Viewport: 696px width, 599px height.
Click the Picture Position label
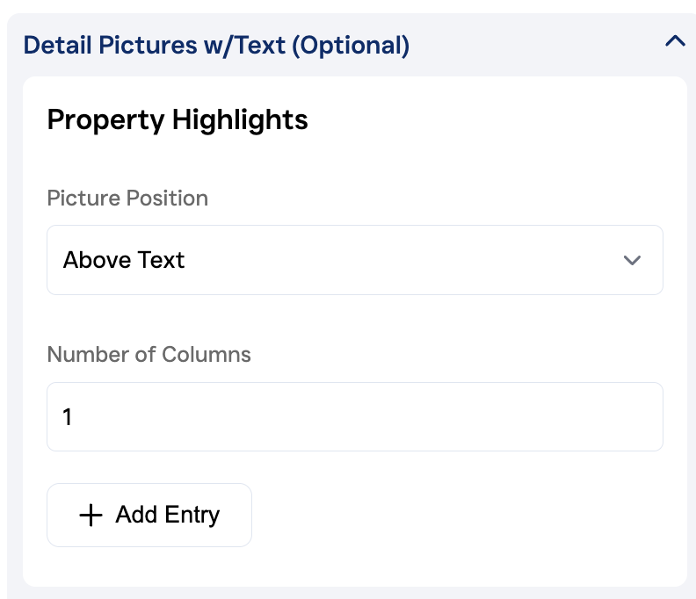[x=127, y=198]
